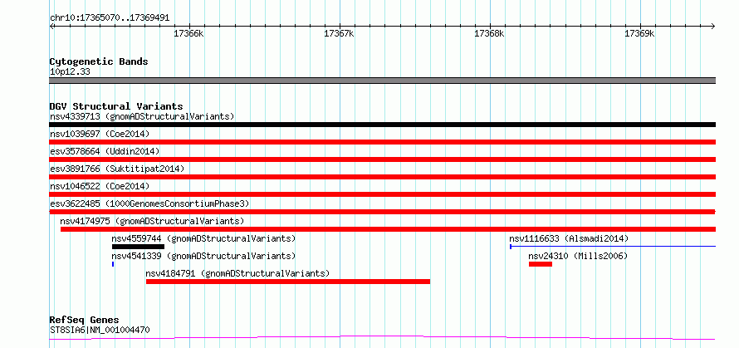Click the 10p12.33 cytogenetic band label
739x348 pixels.
coord(70,72)
